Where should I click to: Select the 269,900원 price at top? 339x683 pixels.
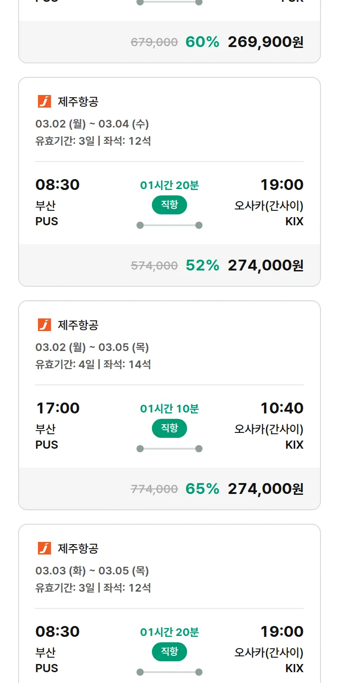(265, 42)
